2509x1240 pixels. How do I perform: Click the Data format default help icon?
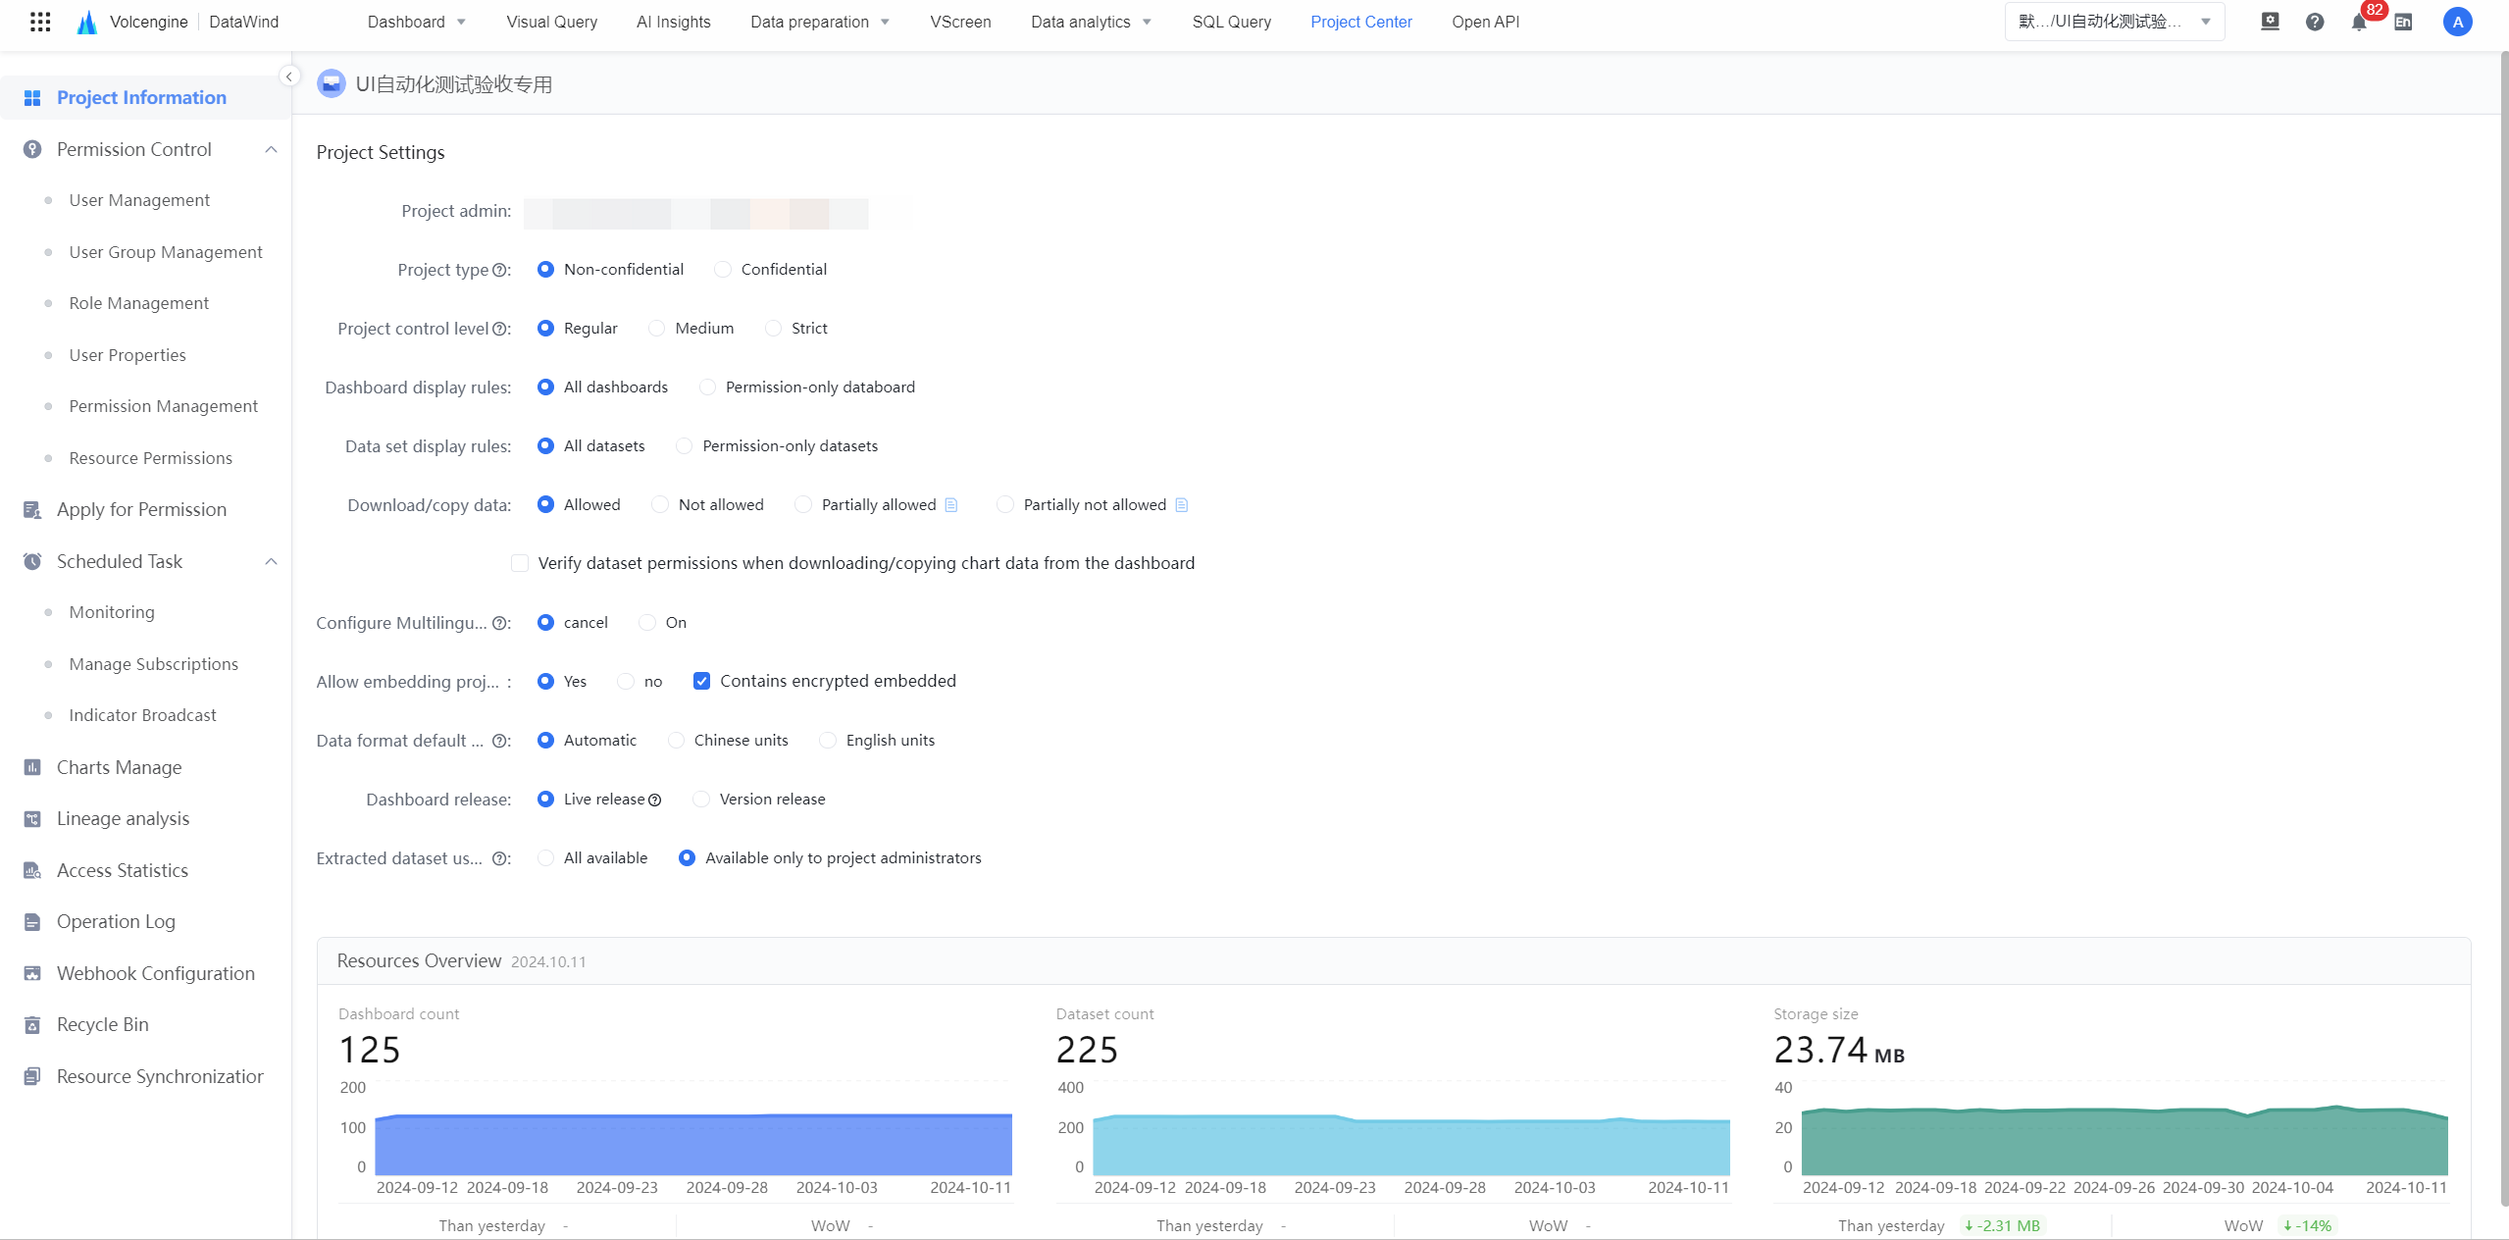[x=499, y=741]
